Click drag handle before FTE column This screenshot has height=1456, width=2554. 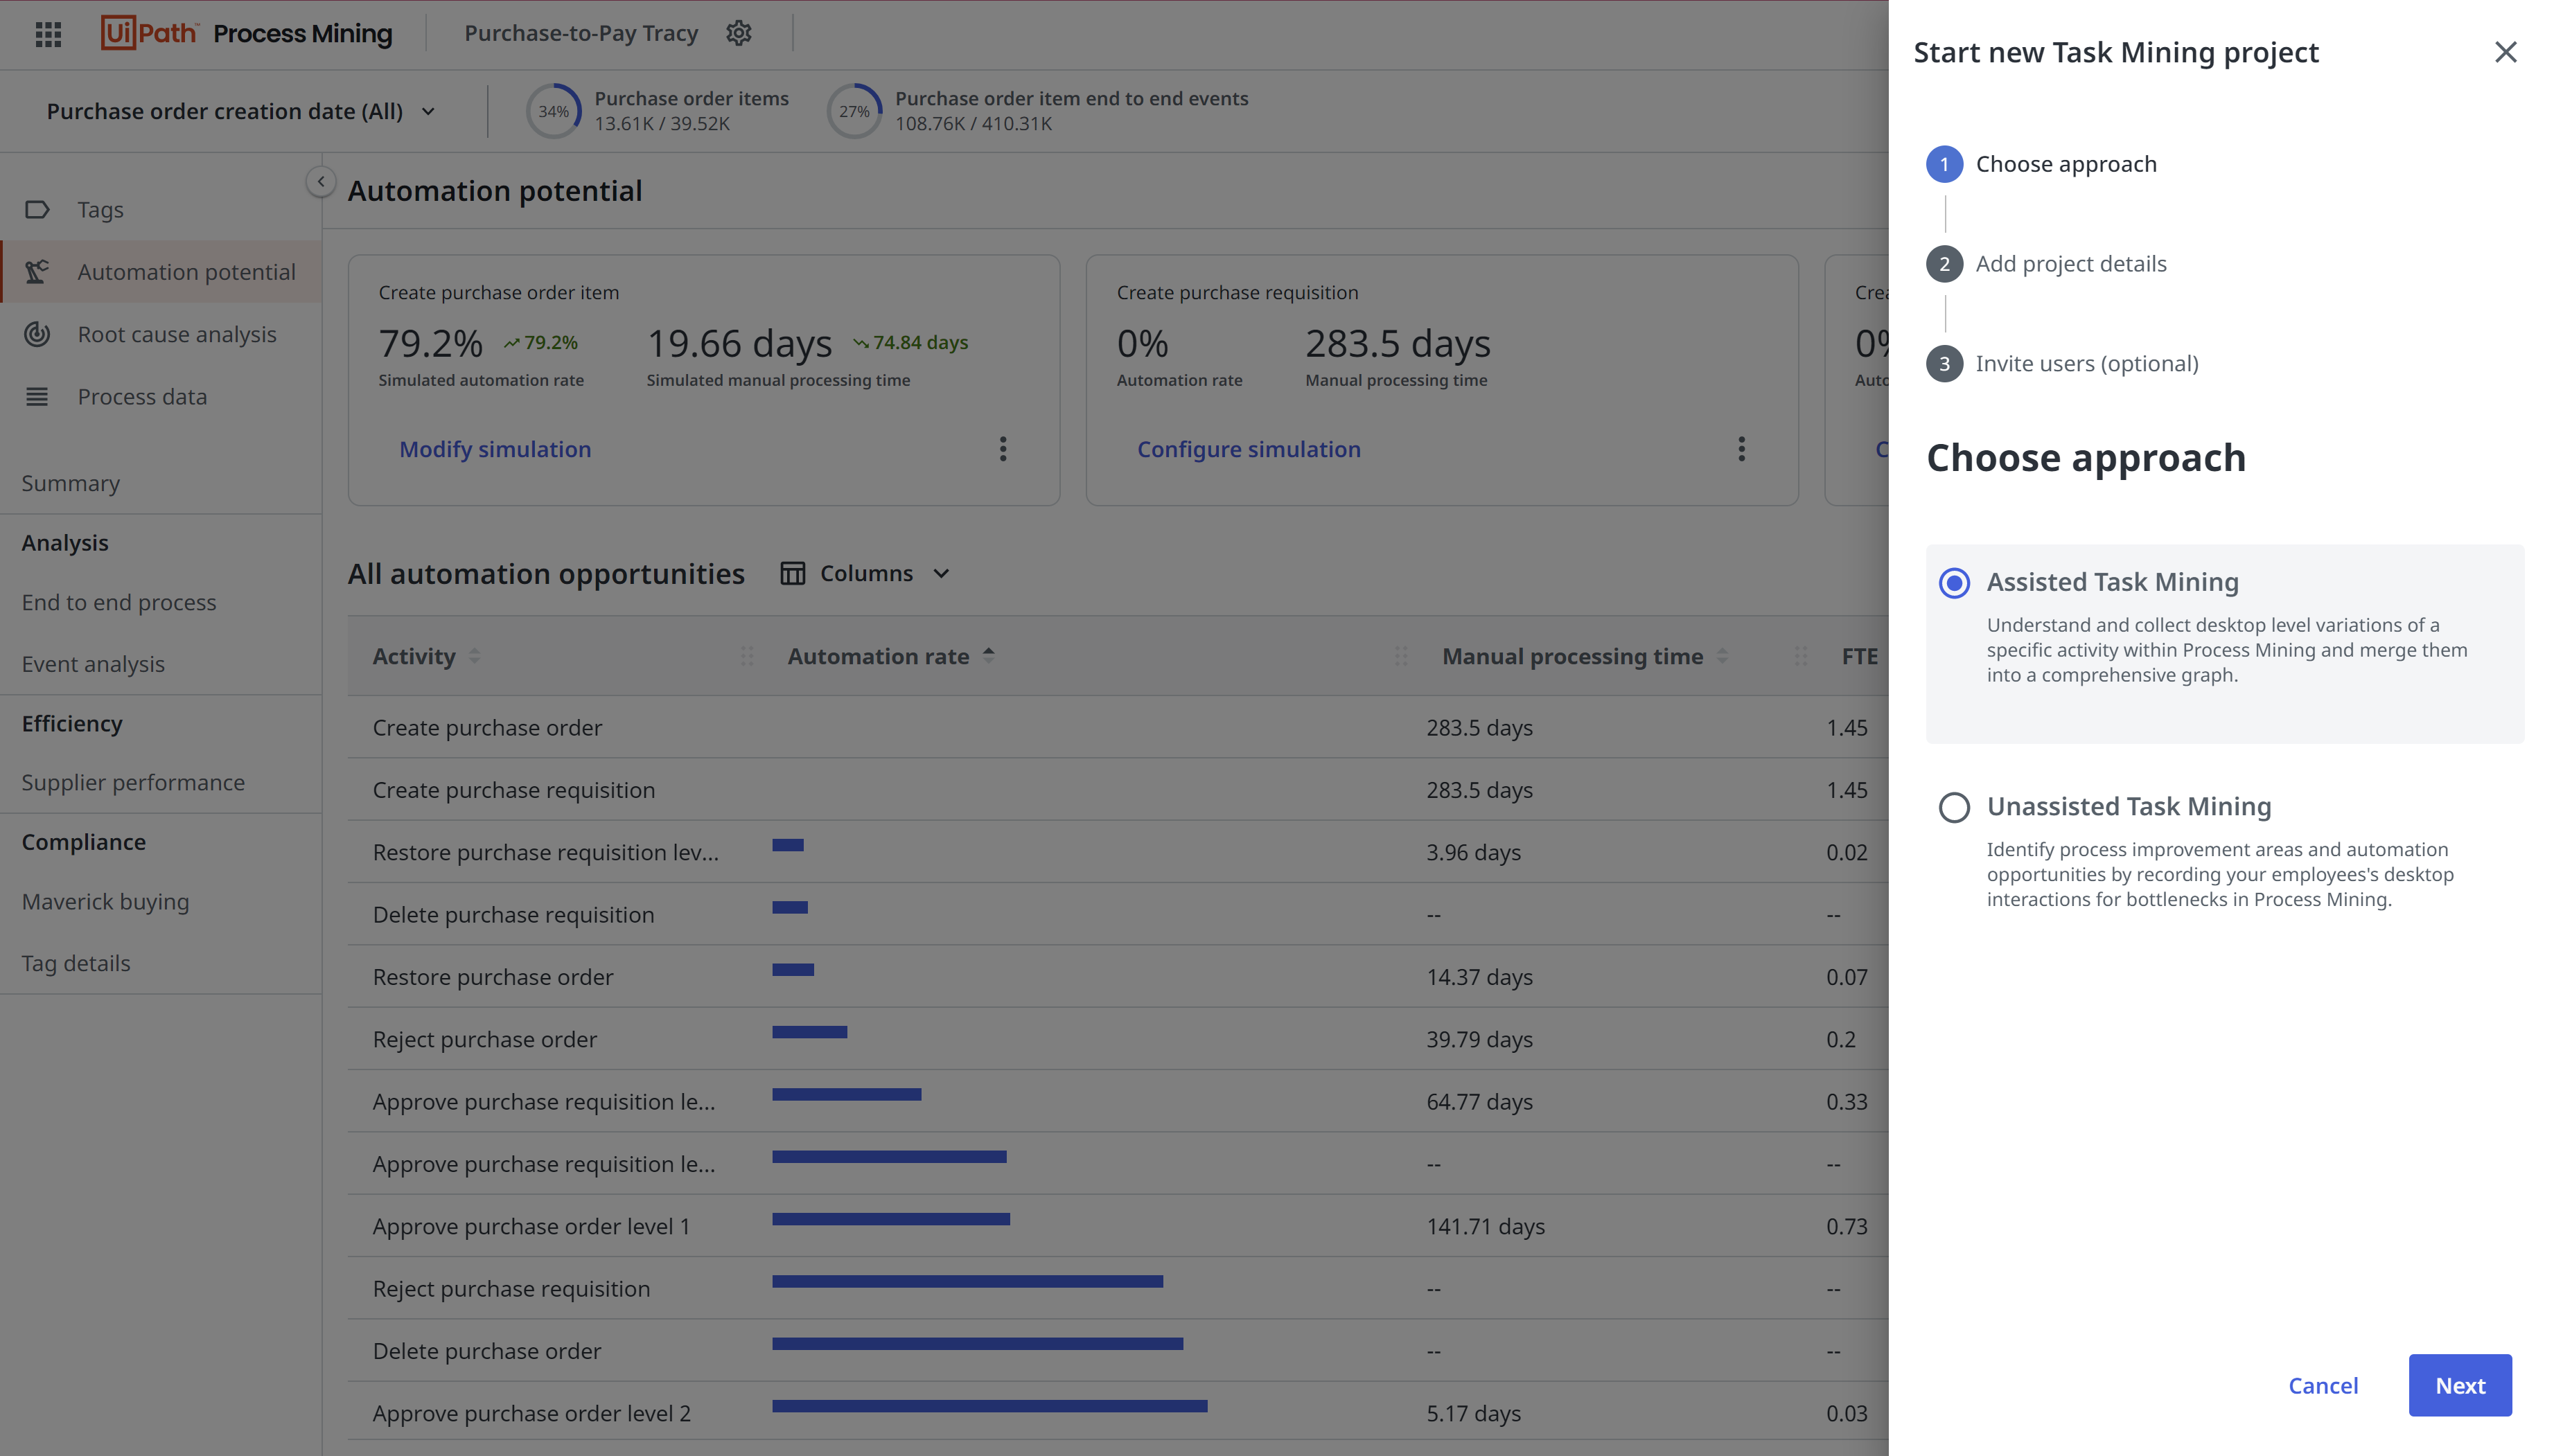point(1800,656)
